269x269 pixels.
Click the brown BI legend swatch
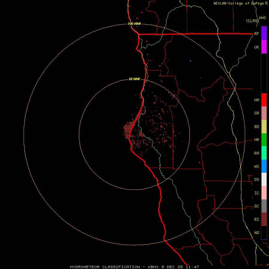click(264, 219)
